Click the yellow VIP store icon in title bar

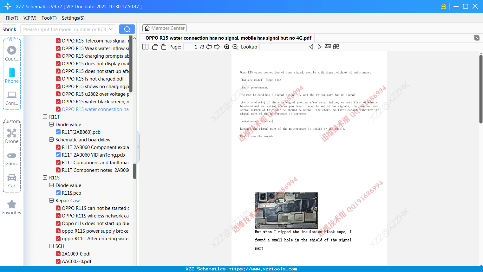click(x=443, y=6)
